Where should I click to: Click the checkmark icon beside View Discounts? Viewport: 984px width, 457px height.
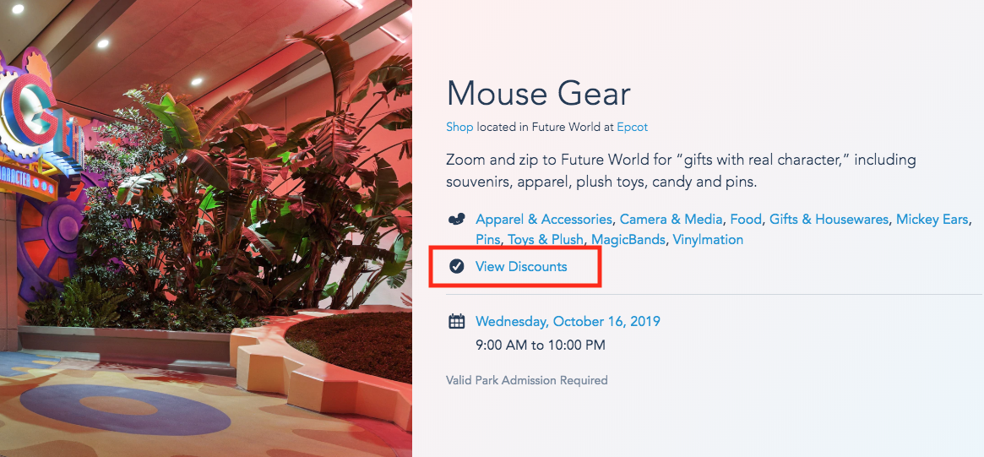[x=457, y=267]
